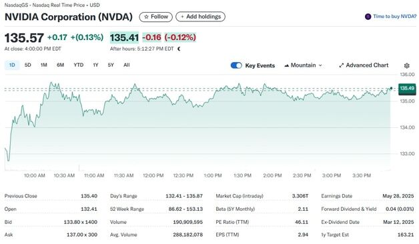
Task: Follow the NVDA stock
Action: [x=155, y=17]
